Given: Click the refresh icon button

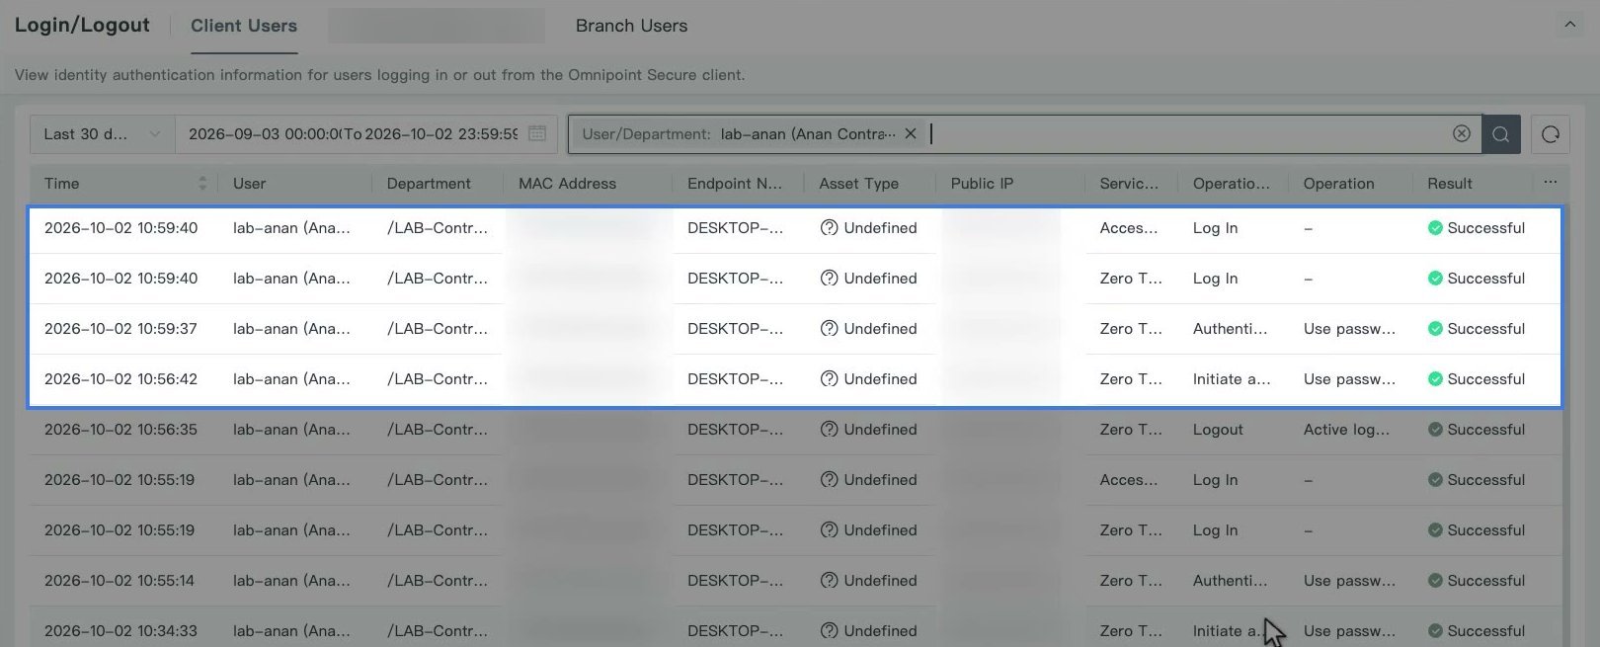Looking at the screenshot, I should pos(1551,134).
